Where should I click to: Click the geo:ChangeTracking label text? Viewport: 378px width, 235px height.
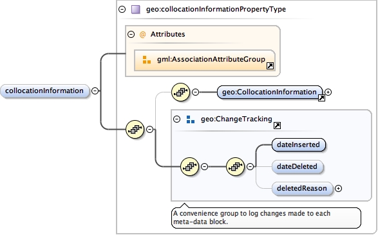point(236,119)
